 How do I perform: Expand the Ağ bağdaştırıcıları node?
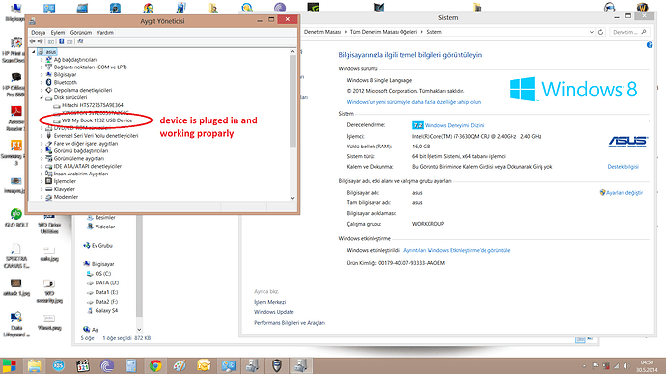click(x=42, y=60)
